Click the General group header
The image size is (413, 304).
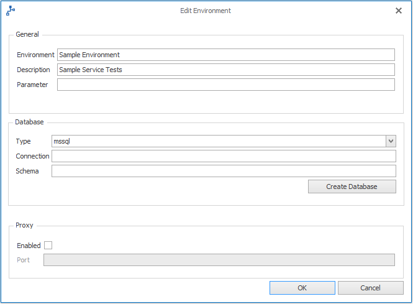click(27, 34)
